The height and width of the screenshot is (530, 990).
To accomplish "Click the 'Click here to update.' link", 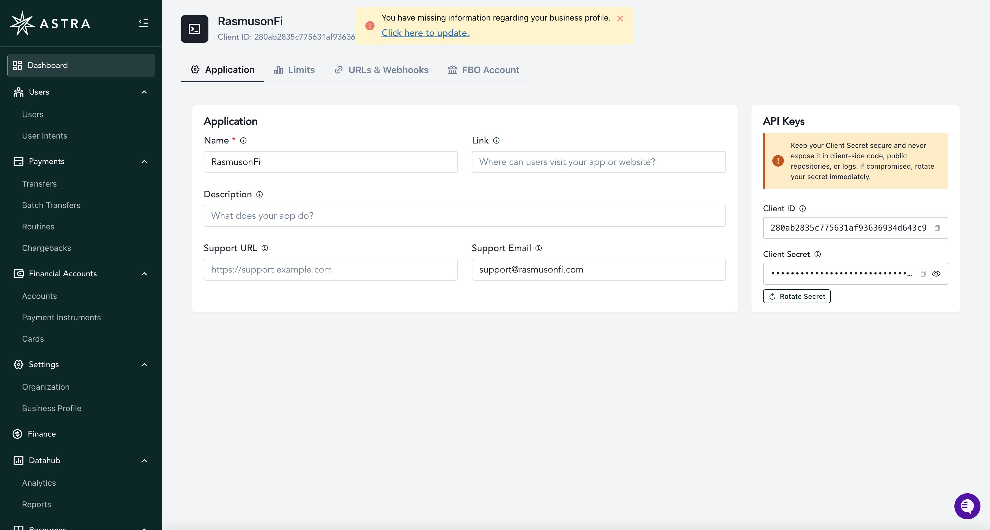I will pos(426,33).
